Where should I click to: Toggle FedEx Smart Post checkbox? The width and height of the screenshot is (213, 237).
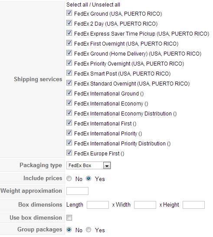(69, 73)
